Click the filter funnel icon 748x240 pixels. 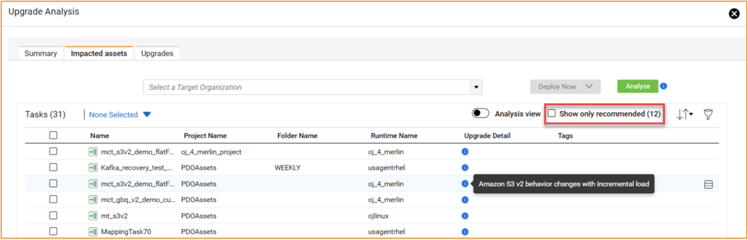point(708,114)
